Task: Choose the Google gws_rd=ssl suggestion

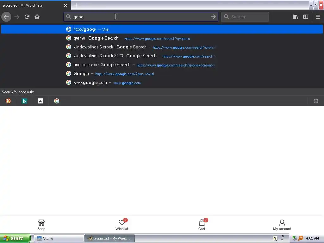Action: [162, 74]
